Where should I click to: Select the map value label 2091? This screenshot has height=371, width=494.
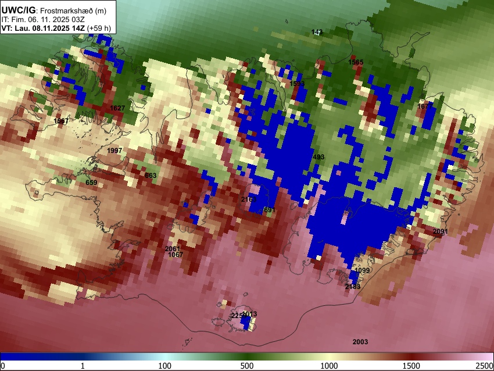pos(440,231)
